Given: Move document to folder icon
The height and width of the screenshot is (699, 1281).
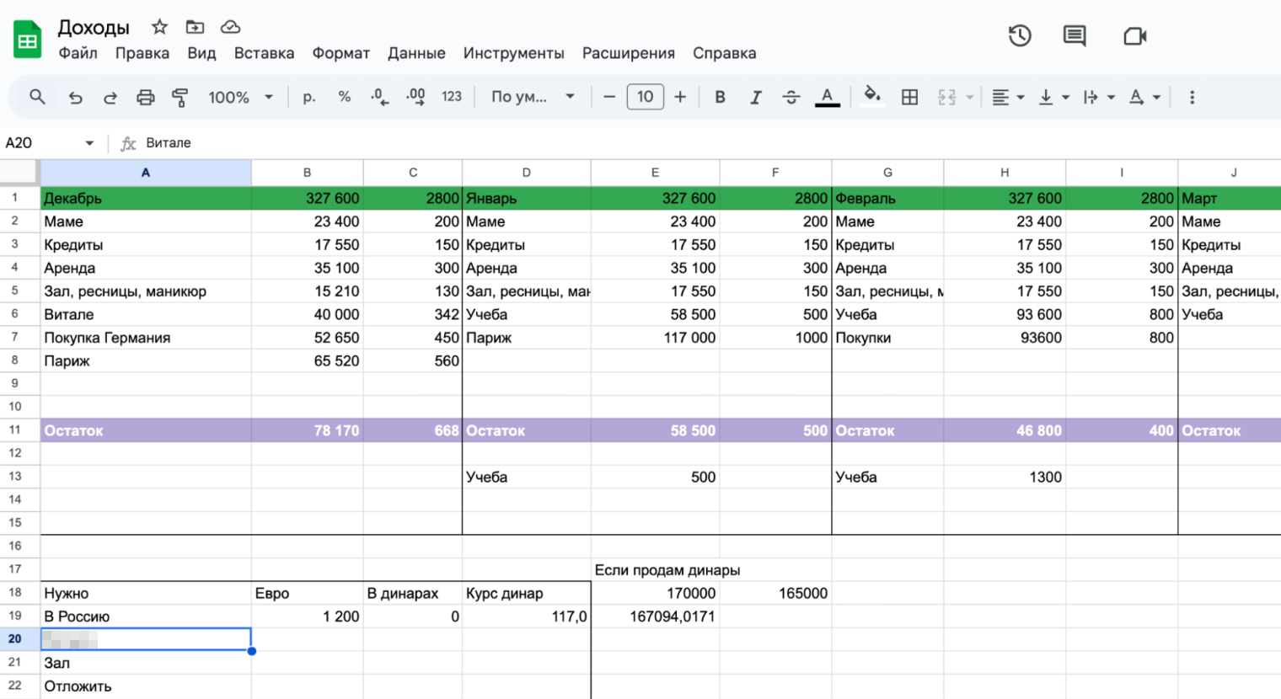Looking at the screenshot, I should pyautogui.click(x=195, y=27).
